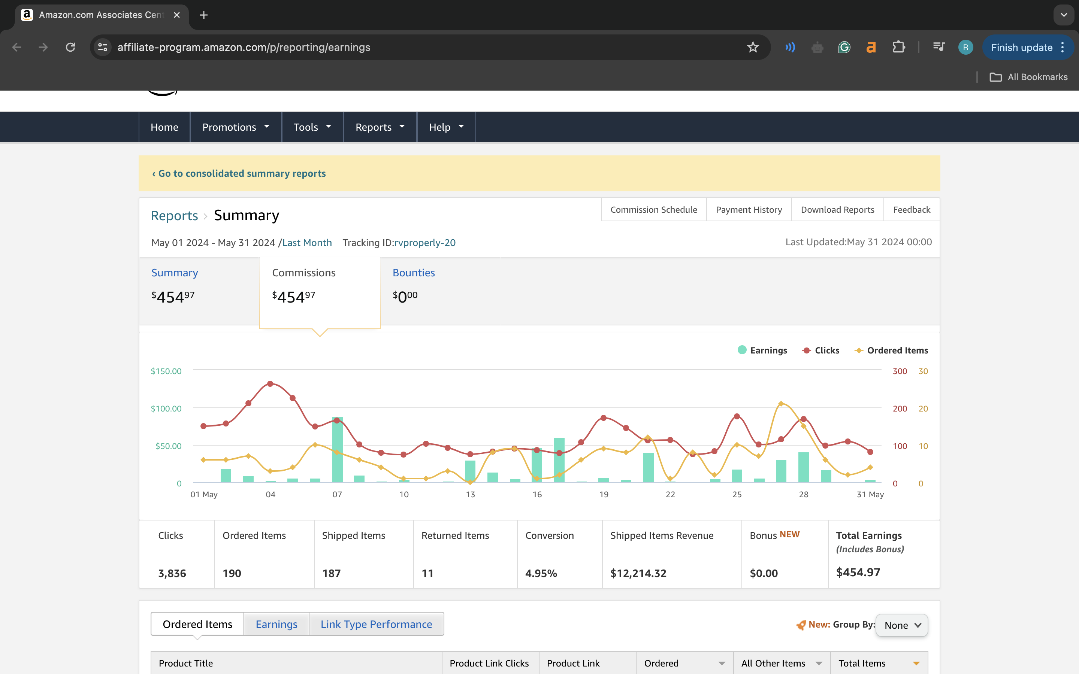Open the Feedback tab
The height and width of the screenshot is (674, 1079).
point(912,210)
